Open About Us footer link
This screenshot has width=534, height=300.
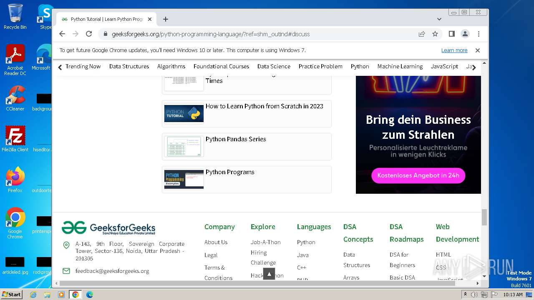tap(216, 242)
